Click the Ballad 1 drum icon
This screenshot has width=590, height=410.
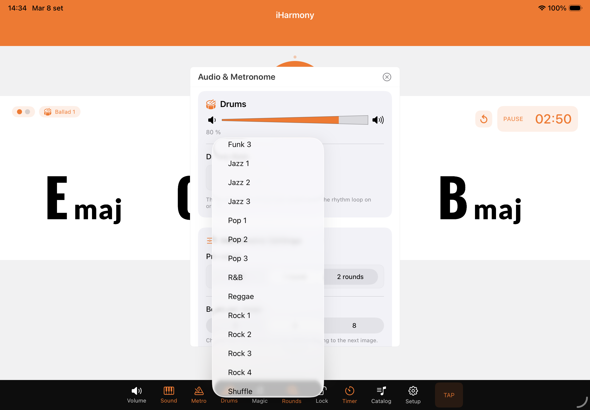click(x=48, y=112)
